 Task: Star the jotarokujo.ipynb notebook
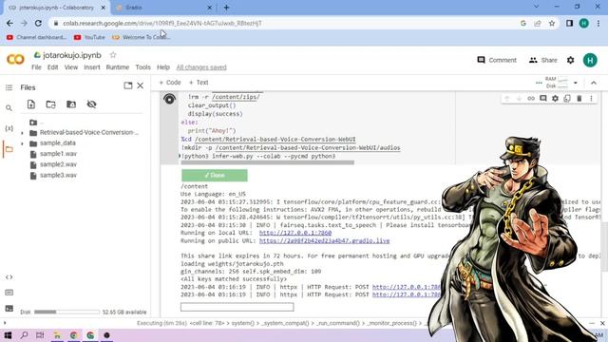tap(113, 55)
